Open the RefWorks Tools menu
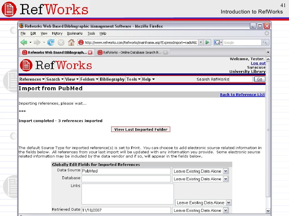This screenshot has width=289, height=216. [x=133, y=79]
